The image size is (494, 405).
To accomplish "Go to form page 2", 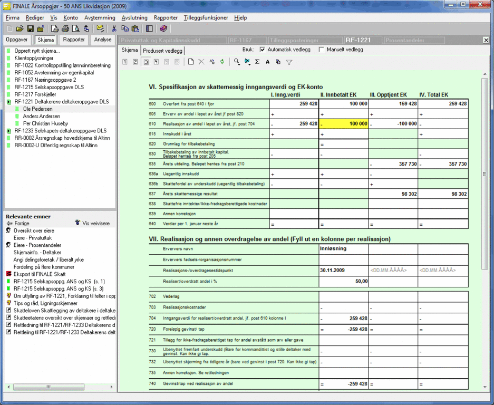I will click(x=135, y=62).
